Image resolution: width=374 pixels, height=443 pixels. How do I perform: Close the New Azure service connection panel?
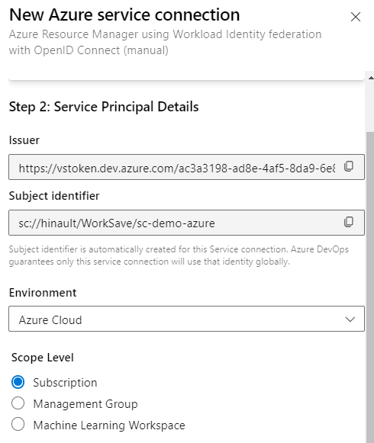tap(356, 17)
